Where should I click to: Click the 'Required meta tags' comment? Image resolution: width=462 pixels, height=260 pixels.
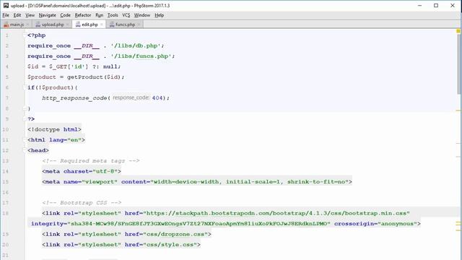pos(91,161)
